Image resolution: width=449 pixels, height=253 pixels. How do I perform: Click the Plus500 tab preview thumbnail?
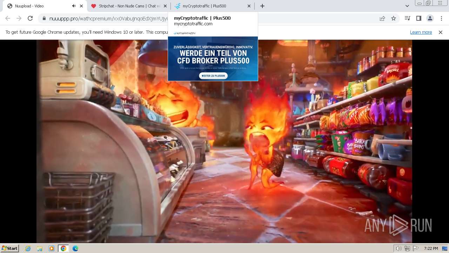point(213,56)
